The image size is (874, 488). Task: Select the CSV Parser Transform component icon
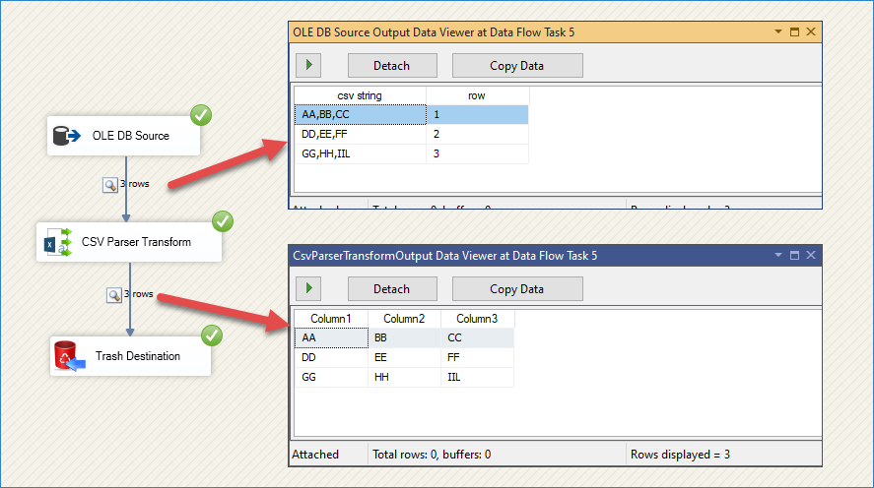pos(59,241)
